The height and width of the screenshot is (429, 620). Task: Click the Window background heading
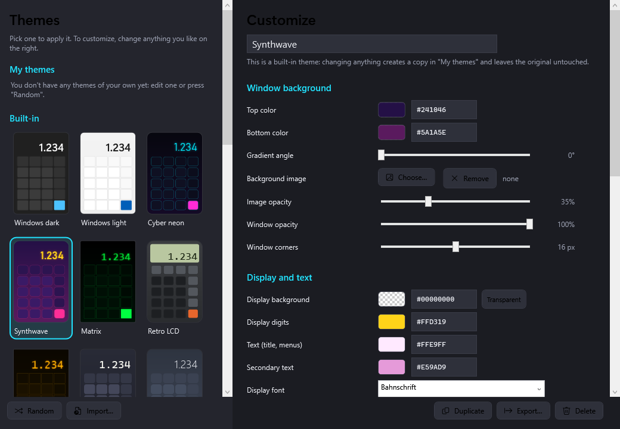pos(289,88)
